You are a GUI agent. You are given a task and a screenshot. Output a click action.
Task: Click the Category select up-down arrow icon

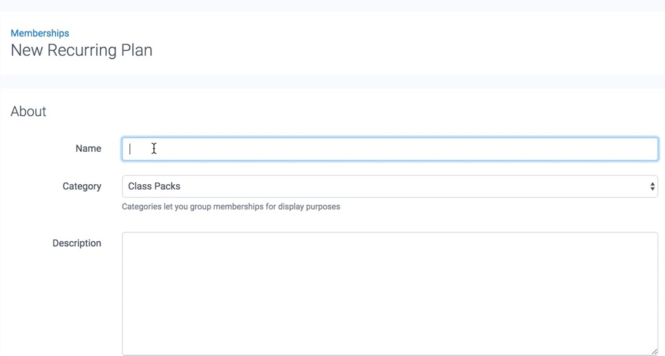pyautogui.click(x=652, y=186)
